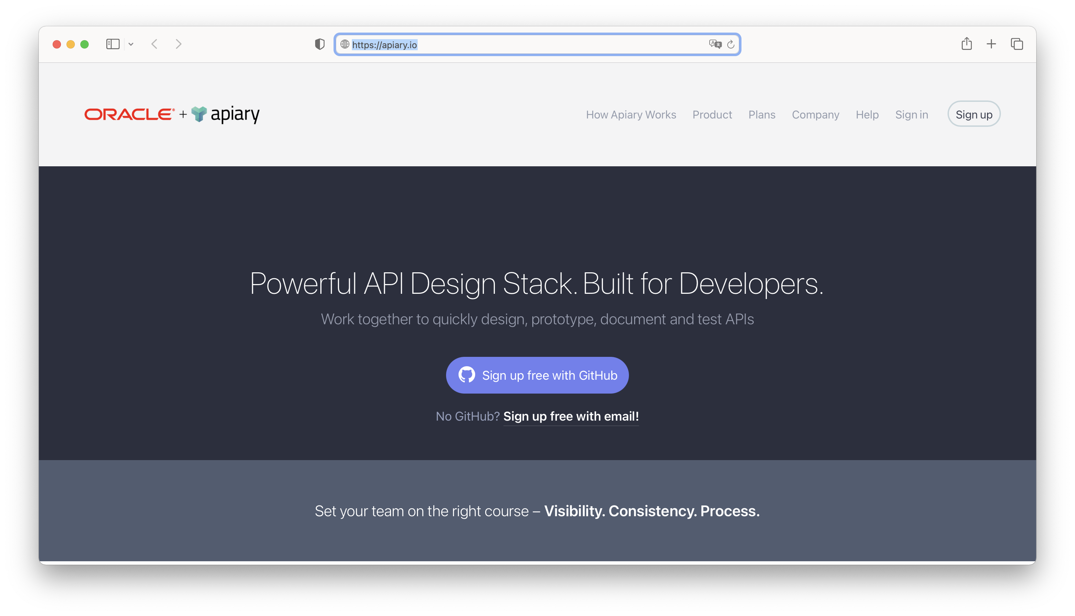Open the privacy report shield icon

point(320,44)
